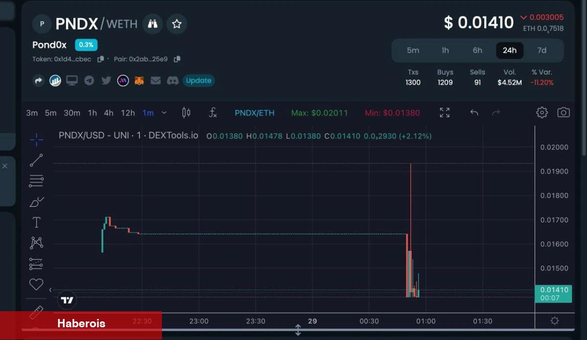Set chart interval to 1h
Viewport: 587px width, 340px height.
point(92,113)
